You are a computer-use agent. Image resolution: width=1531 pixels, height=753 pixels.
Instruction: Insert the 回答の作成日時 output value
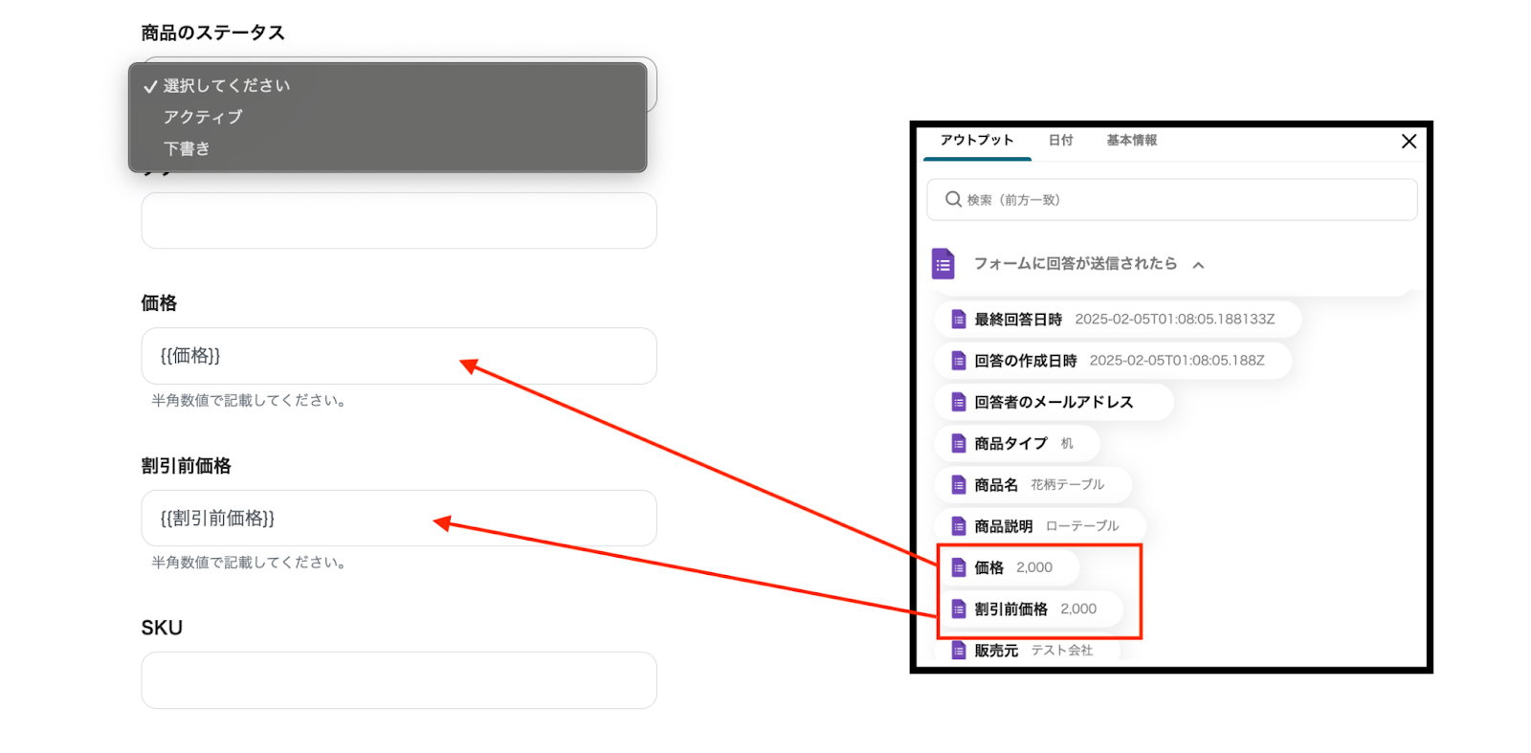1113,361
